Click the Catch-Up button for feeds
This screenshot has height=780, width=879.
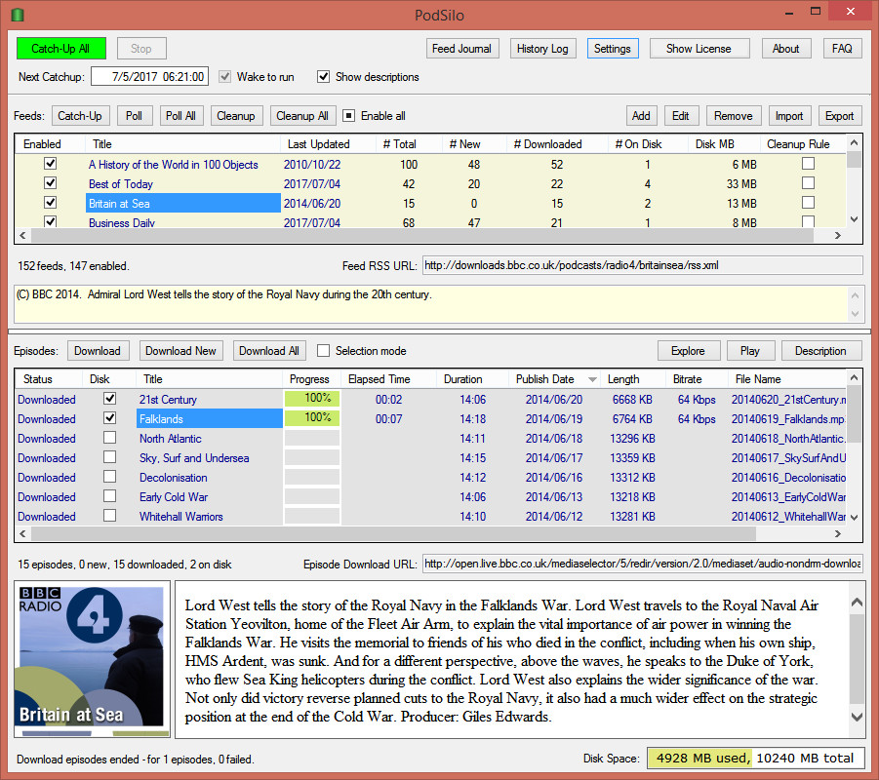click(x=80, y=116)
